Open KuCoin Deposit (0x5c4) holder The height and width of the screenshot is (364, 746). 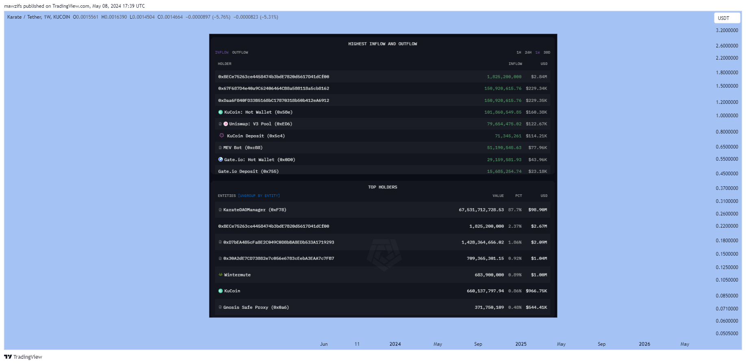coord(256,136)
